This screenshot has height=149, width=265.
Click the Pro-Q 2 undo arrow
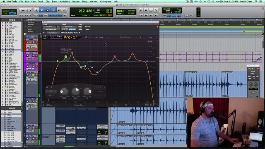point(86,37)
